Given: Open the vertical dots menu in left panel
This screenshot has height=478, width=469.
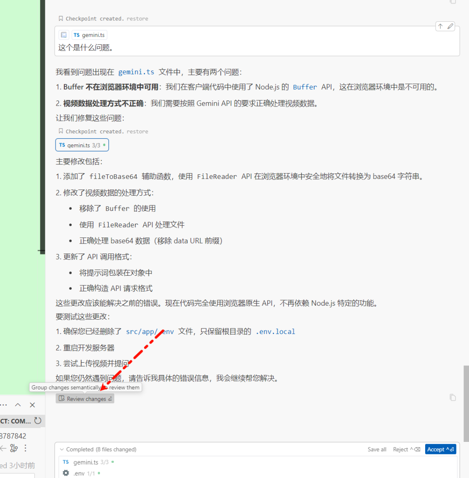Looking at the screenshot, I should pyautogui.click(x=26, y=448).
